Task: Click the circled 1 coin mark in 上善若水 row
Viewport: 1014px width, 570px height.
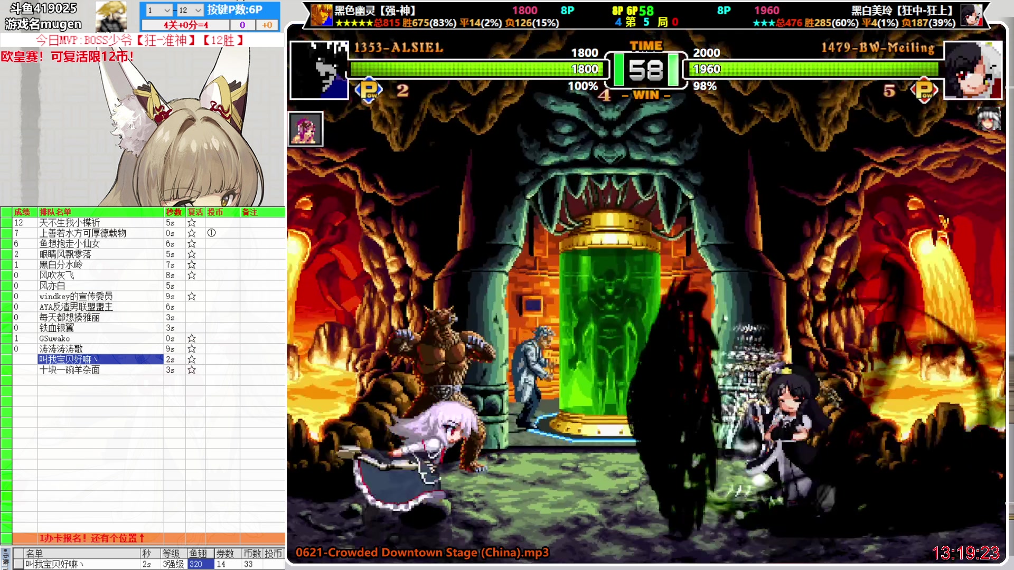Action: [x=211, y=233]
